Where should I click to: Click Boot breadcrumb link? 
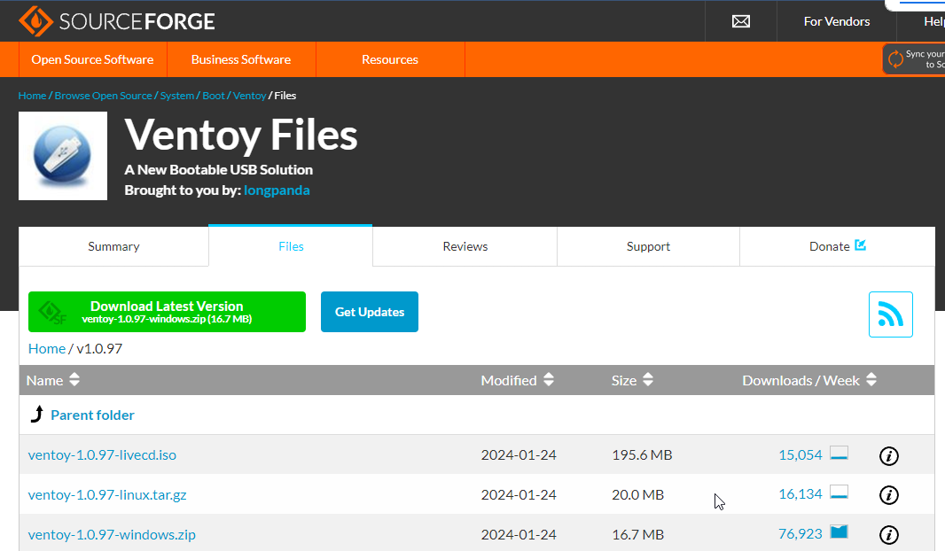pyautogui.click(x=214, y=96)
